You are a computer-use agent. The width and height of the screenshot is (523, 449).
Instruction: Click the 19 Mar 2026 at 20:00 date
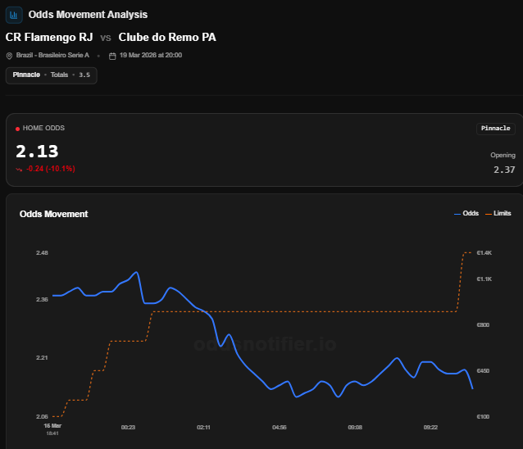point(151,55)
